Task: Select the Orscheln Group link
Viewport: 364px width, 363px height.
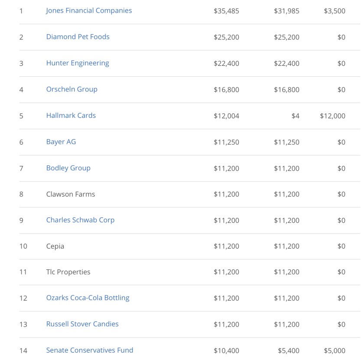Action: pyautogui.click(x=71, y=89)
